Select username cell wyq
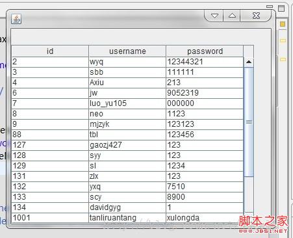 [127, 62]
